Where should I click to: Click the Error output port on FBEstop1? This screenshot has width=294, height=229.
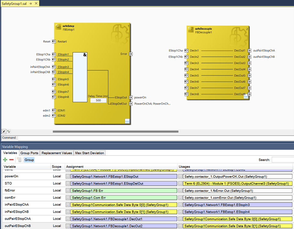pyautogui.click(x=131, y=54)
